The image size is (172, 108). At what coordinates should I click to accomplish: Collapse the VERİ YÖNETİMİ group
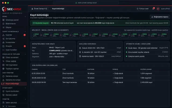(25, 73)
